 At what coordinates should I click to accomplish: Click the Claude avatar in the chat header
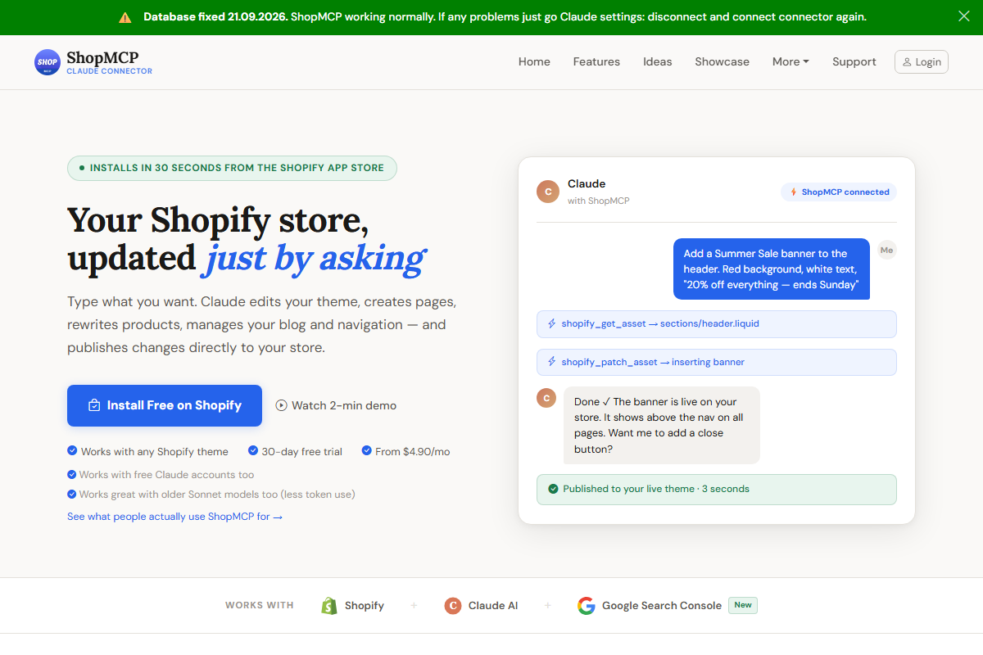[x=547, y=192]
